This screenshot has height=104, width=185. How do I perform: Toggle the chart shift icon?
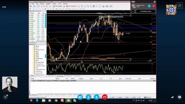tap(100, 6)
